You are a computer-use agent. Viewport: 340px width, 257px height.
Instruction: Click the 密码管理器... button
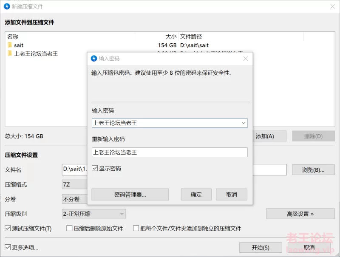(130, 195)
